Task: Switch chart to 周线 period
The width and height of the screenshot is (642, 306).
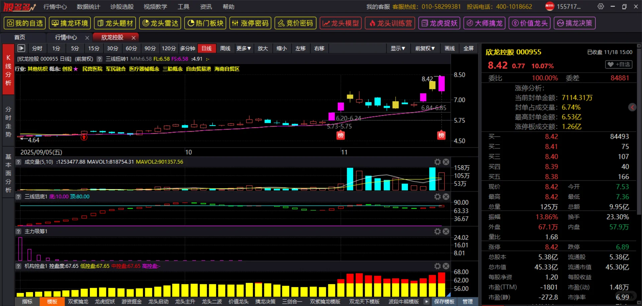Action: (x=225, y=48)
